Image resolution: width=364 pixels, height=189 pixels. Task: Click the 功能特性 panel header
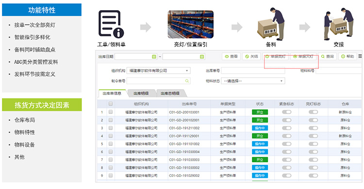(42, 10)
